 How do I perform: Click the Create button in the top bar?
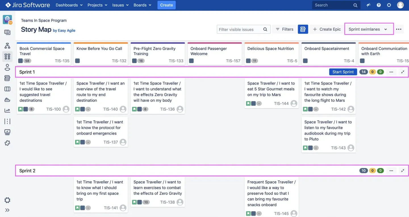pyautogui.click(x=166, y=5)
